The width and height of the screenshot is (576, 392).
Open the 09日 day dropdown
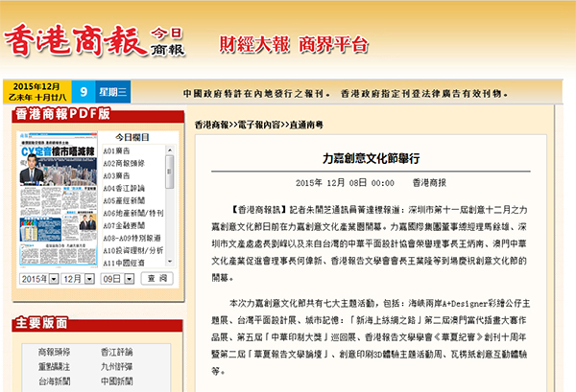[117, 279]
